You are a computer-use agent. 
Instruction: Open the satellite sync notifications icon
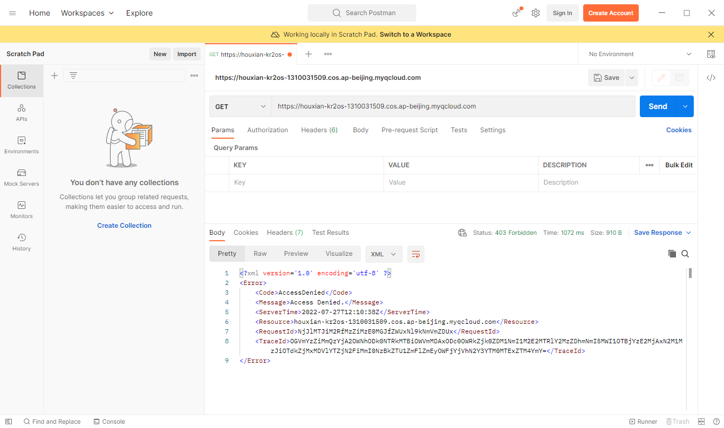click(x=517, y=13)
